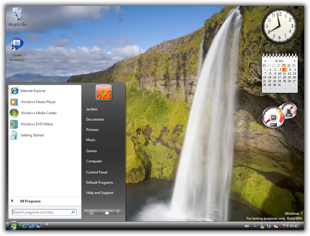Show hidden tray icons arrow

[x=255, y=226]
